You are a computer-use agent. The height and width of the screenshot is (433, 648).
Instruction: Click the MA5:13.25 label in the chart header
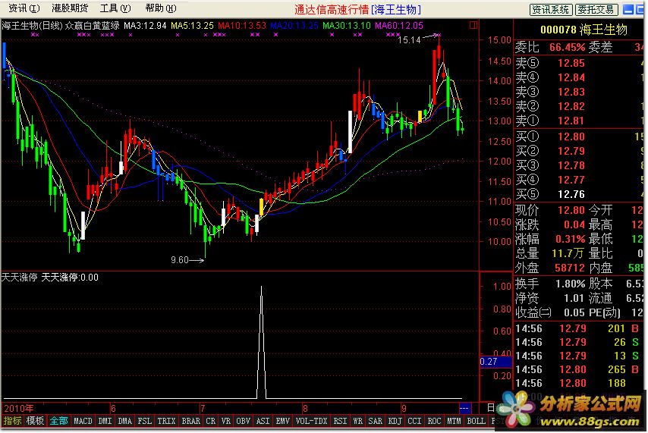[x=192, y=26]
